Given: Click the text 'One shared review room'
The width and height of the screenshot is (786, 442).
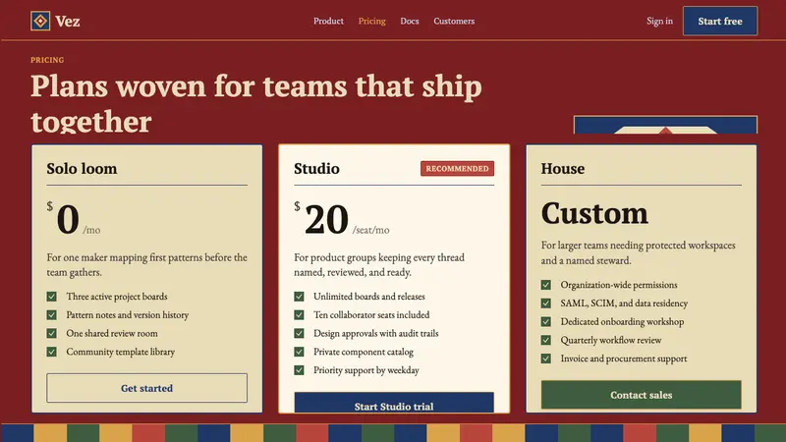Looking at the screenshot, I should pos(112,333).
